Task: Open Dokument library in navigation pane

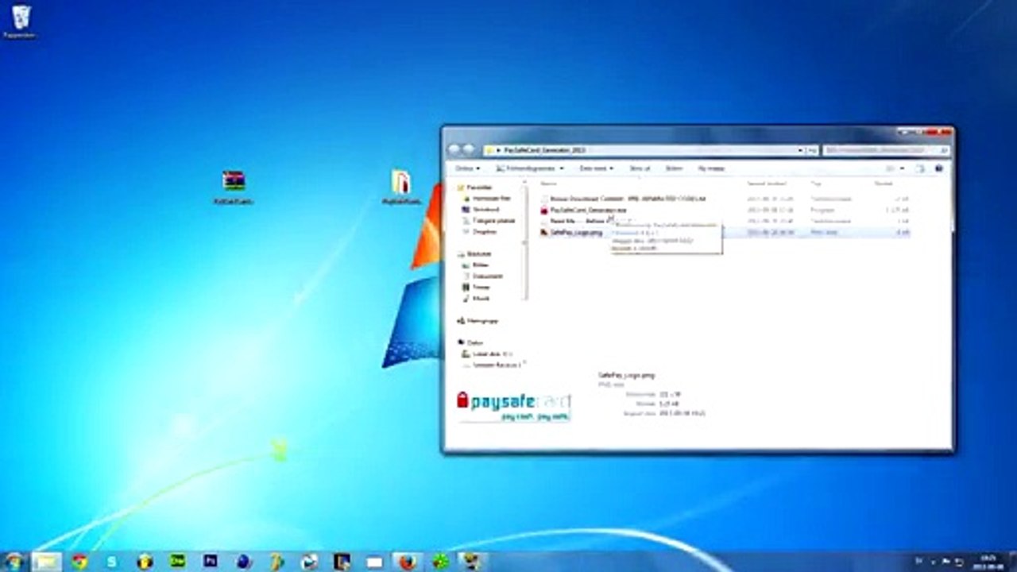Action: (483, 276)
